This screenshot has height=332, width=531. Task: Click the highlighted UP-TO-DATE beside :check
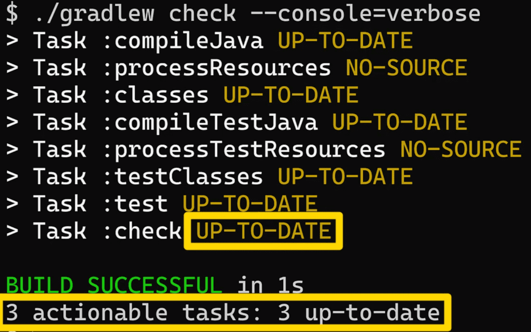click(264, 231)
